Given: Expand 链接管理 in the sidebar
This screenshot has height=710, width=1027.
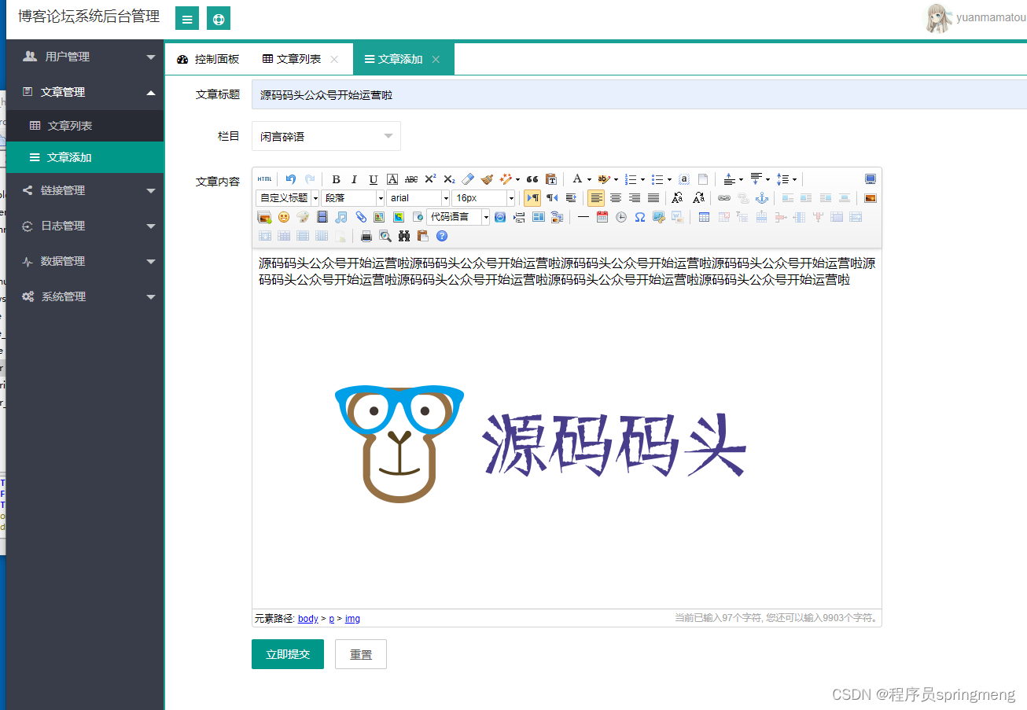Looking at the screenshot, I should [x=85, y=190].
